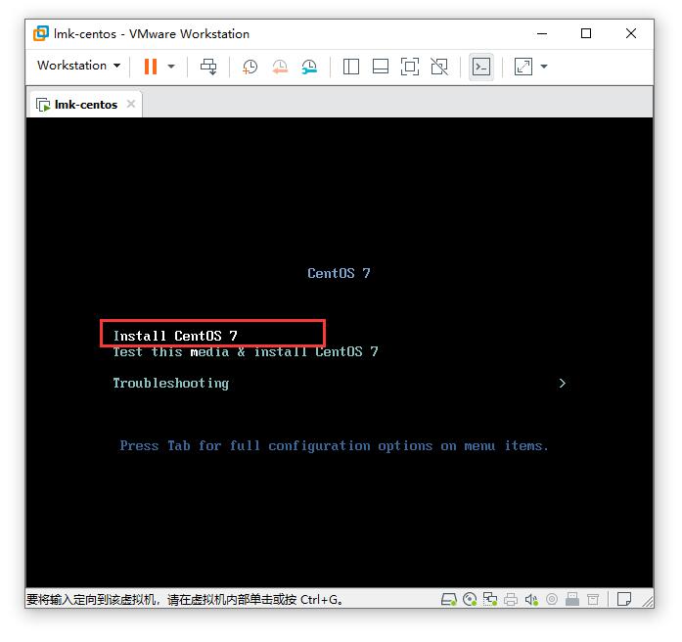Click the hard disk status icon

pos(448,600)
